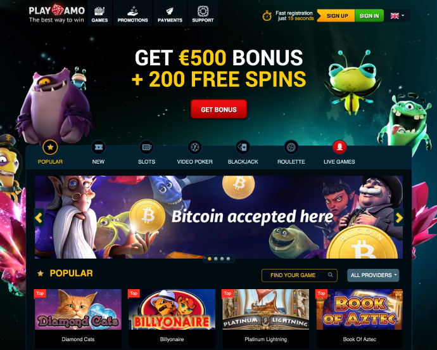Click the green Sign In button
Screen dimensions: 437x350
369,16
